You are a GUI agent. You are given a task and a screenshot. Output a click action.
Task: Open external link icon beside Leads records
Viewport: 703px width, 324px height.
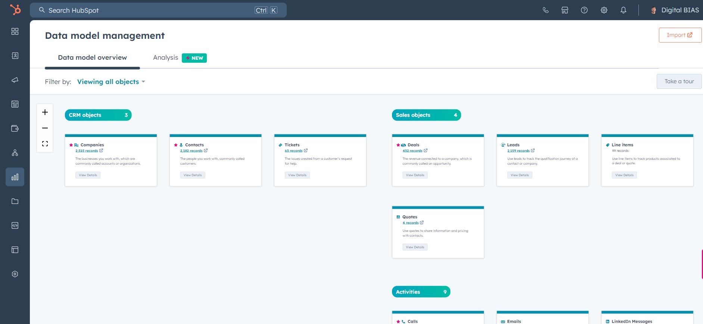(x=533, y=151)
